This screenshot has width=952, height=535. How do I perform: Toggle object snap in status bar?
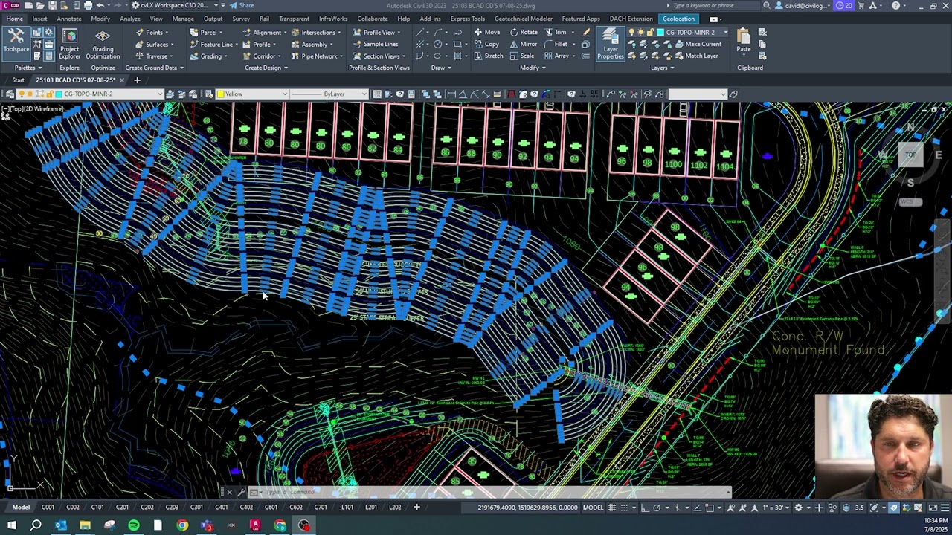[x=710, y=508]
